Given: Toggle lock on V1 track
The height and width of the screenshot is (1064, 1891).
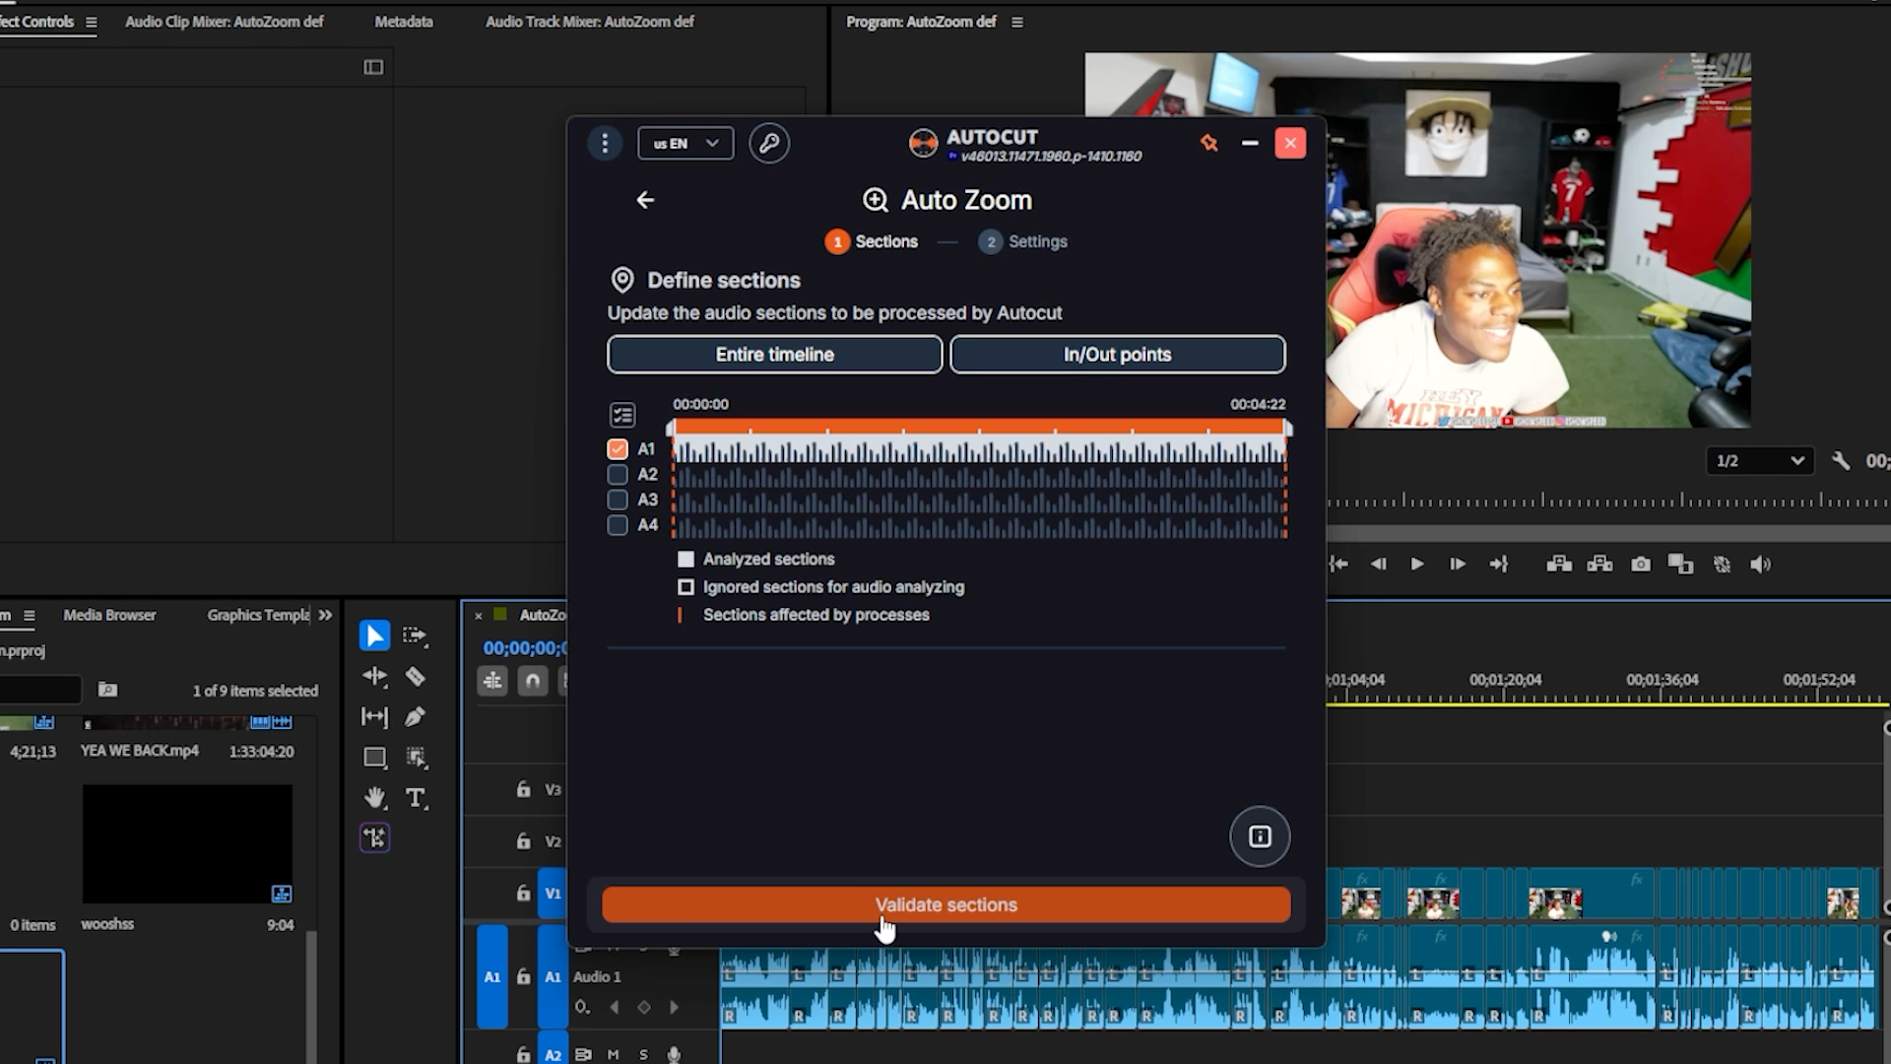Looking at the screenshot, I should tap(523, 894).
